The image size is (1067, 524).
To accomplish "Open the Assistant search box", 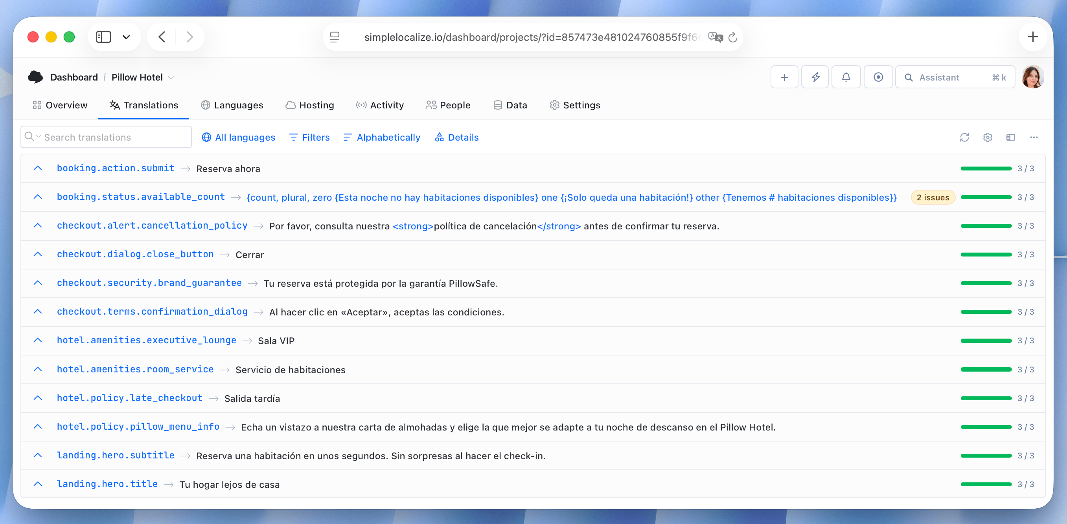I will point(955,77).
